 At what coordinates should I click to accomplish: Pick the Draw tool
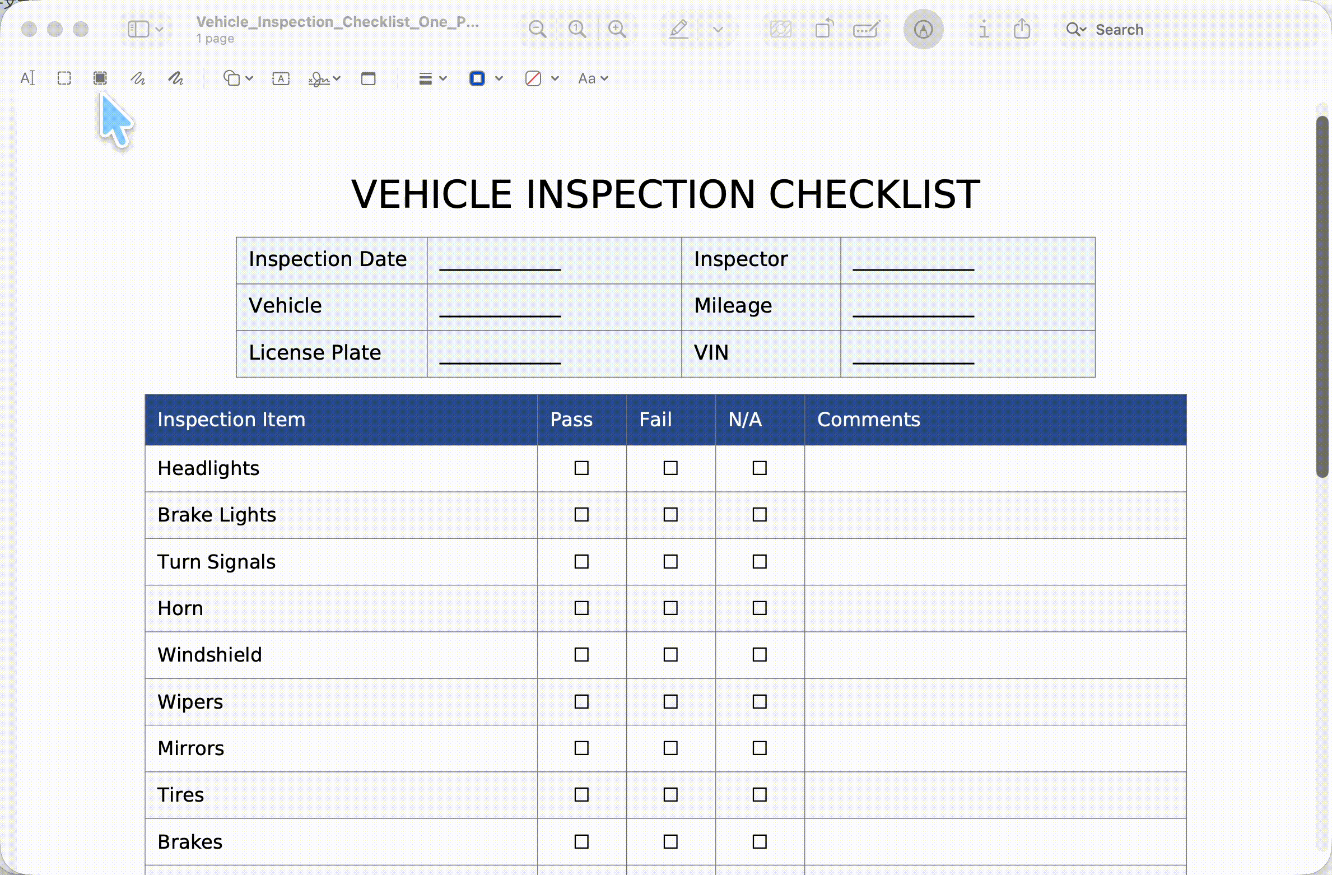pyautogui.click(x=176, y=78)
